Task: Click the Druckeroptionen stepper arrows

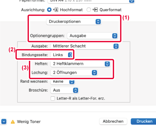Action: coord(98,21)
